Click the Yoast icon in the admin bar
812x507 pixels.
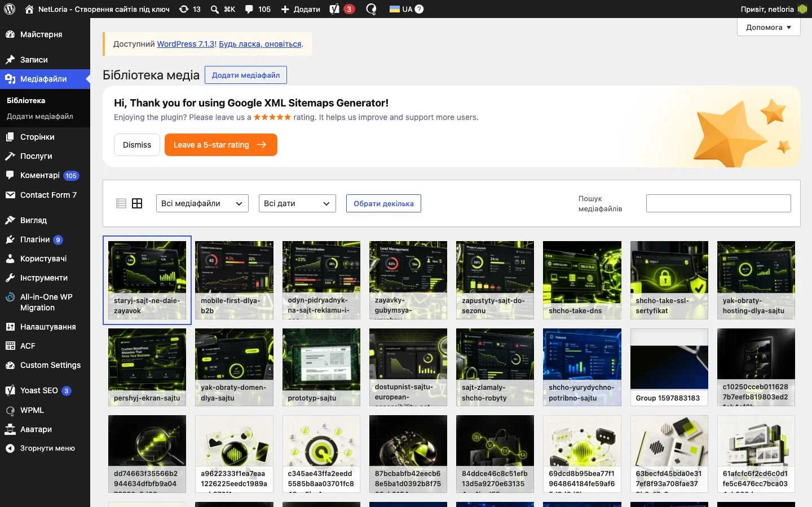[334, 9]
